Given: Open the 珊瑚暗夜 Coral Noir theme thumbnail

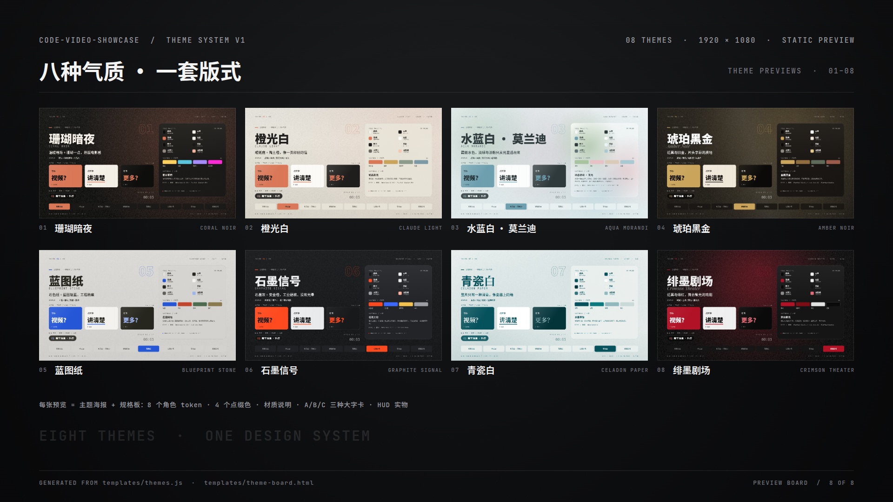Looking at the screenshot, I should [137, 163].
